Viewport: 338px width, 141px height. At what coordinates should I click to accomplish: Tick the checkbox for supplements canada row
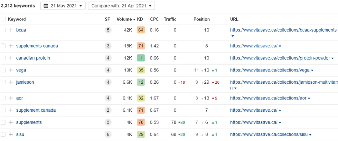point(3,46)
